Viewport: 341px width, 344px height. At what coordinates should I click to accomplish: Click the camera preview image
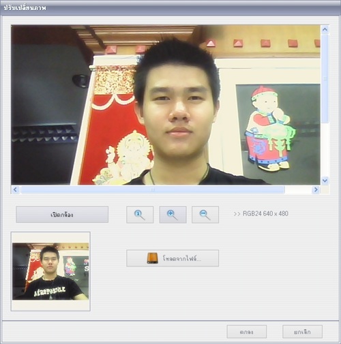166,105
